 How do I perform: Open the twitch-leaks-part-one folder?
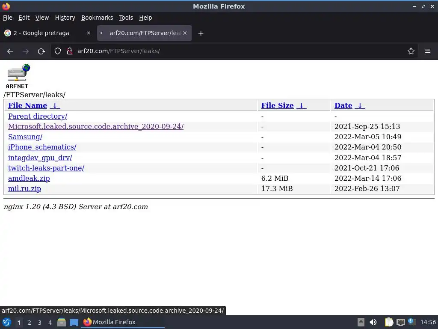[46, 168]
